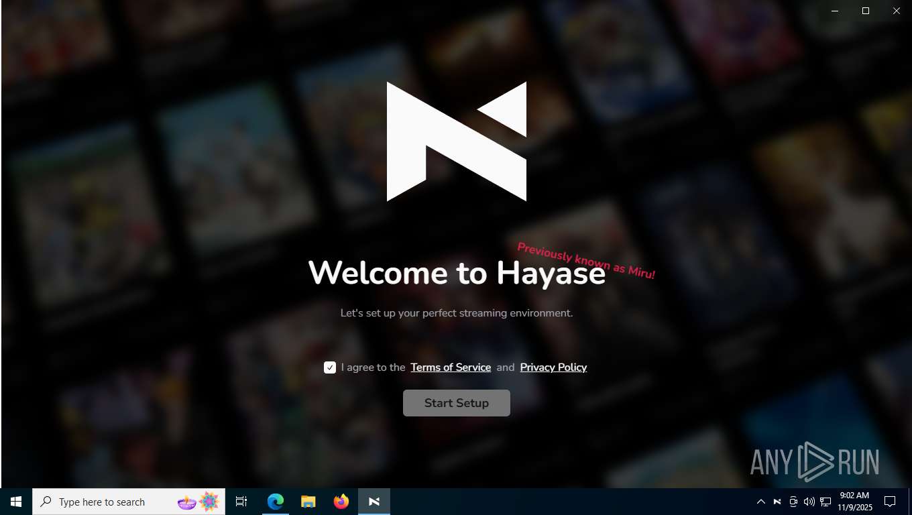Viewport: 912px width, 515px height.
Task: Select the Hayase app taskbar button
Action: [x=374, y=502]
